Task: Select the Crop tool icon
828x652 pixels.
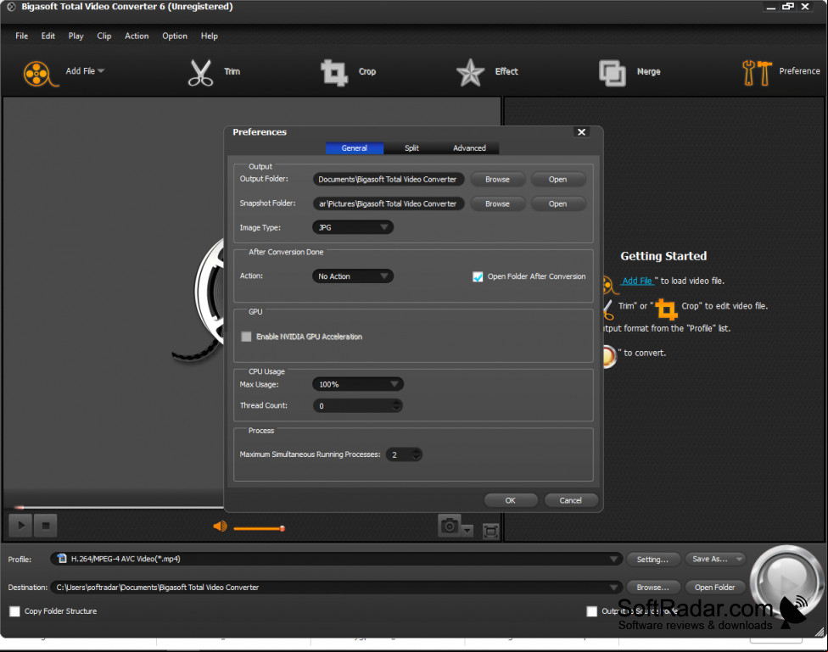Action: (334, 73)
